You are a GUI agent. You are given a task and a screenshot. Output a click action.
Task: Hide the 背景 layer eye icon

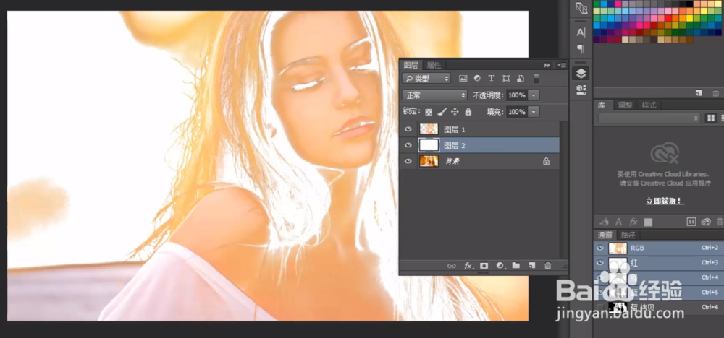coord(408,161)
